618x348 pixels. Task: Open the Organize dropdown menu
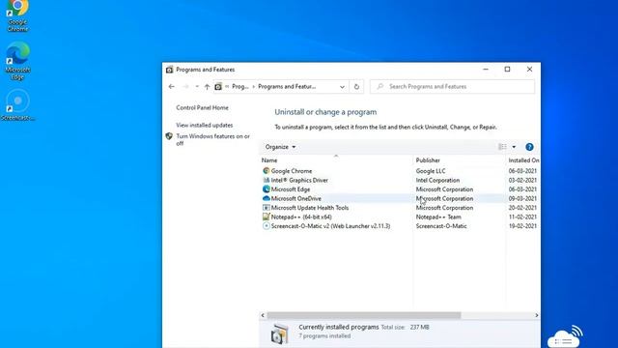(x=280, y=147)
